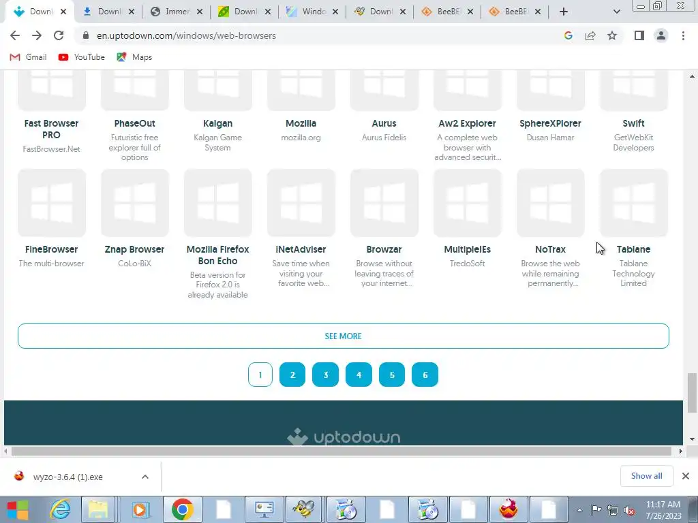Bookmark this page with the star icon
The width and height of the screenshot is (698, 523).
click(x=612, y=35)
